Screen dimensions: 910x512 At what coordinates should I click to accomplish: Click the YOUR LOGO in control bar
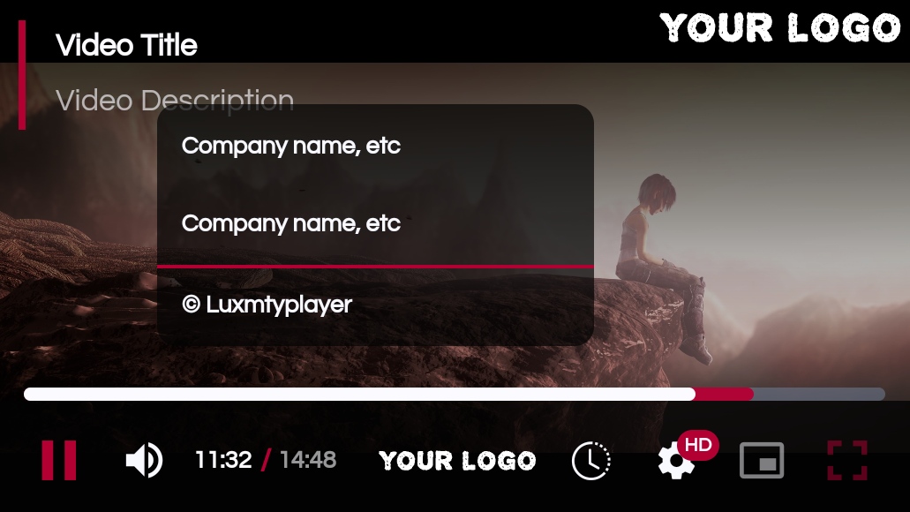click(x=457, y=461)
